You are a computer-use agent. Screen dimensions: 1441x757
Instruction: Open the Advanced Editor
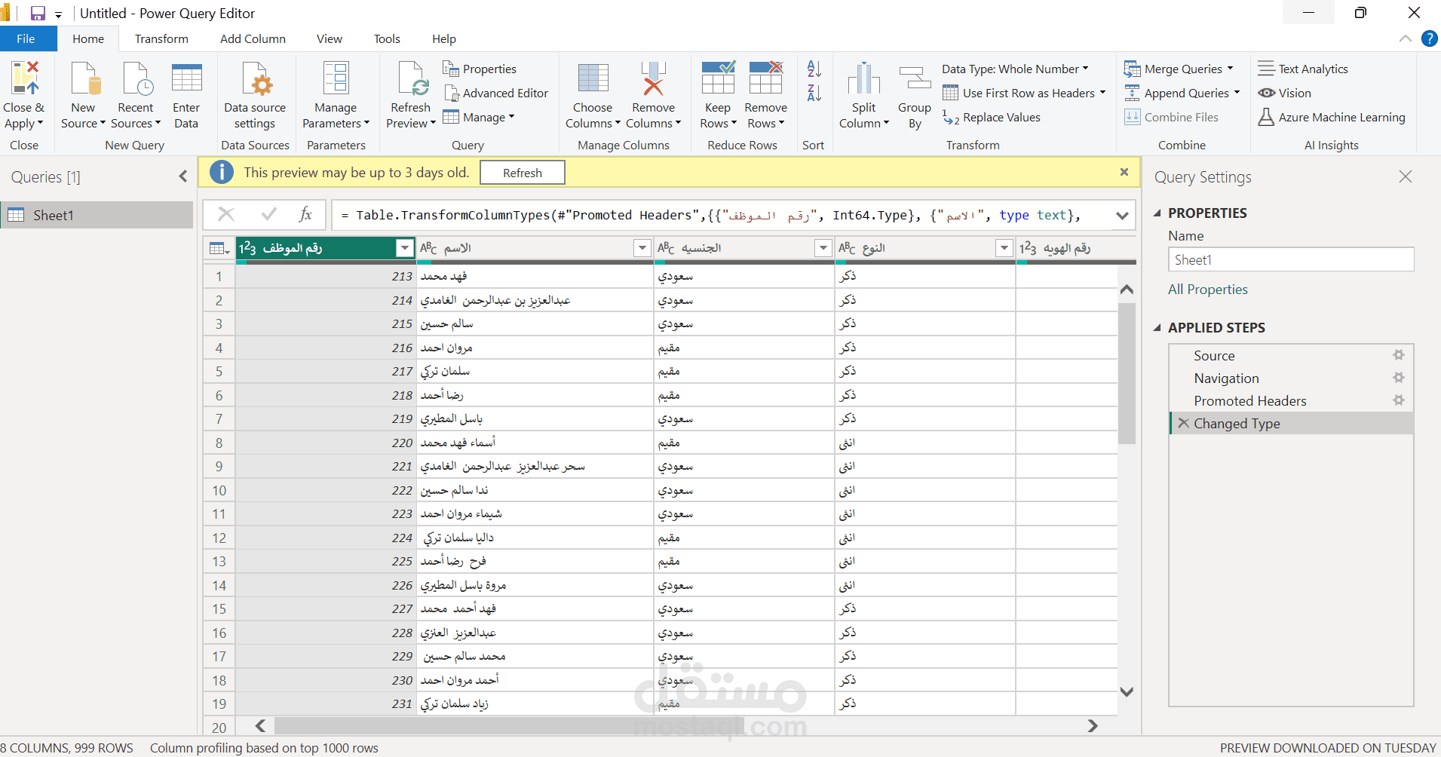point(495,93)
